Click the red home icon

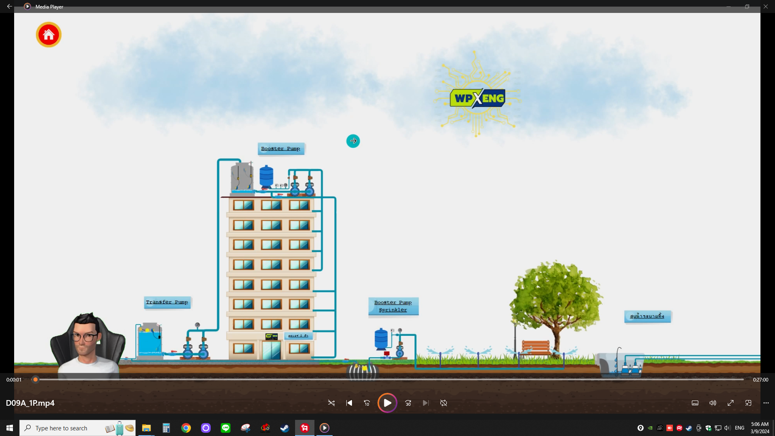pos(48,35)
